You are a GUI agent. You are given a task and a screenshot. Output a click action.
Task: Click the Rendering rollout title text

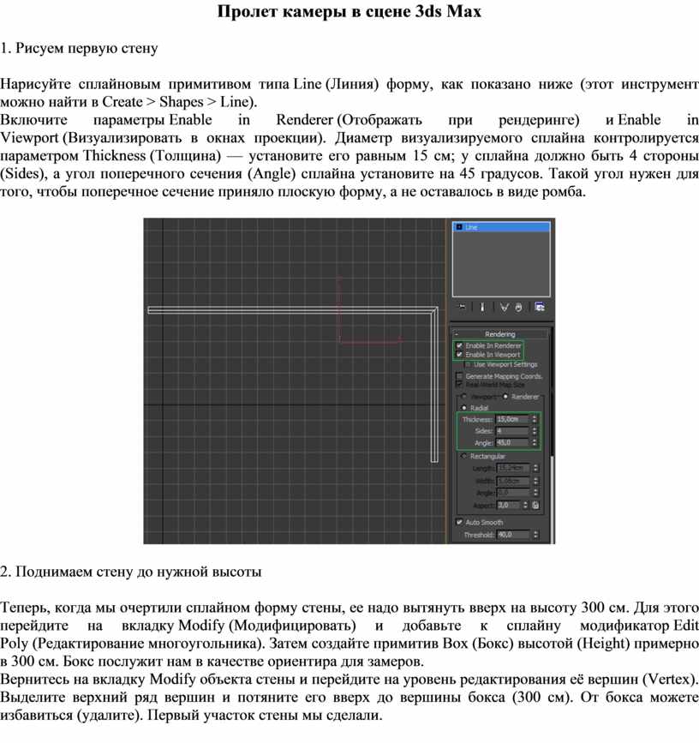[x=500, y=334]
